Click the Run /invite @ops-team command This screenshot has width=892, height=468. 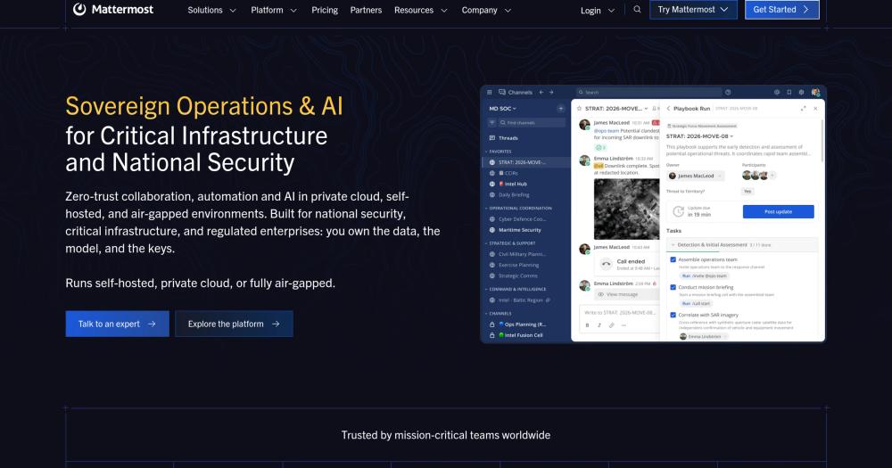coord(705,275)
